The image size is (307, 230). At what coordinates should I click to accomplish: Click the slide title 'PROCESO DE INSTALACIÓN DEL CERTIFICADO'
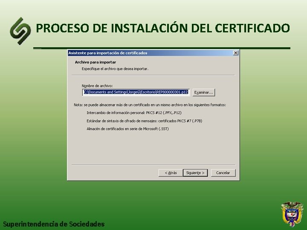click(163, 28)
